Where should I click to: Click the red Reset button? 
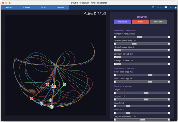[x=140, y=22]
